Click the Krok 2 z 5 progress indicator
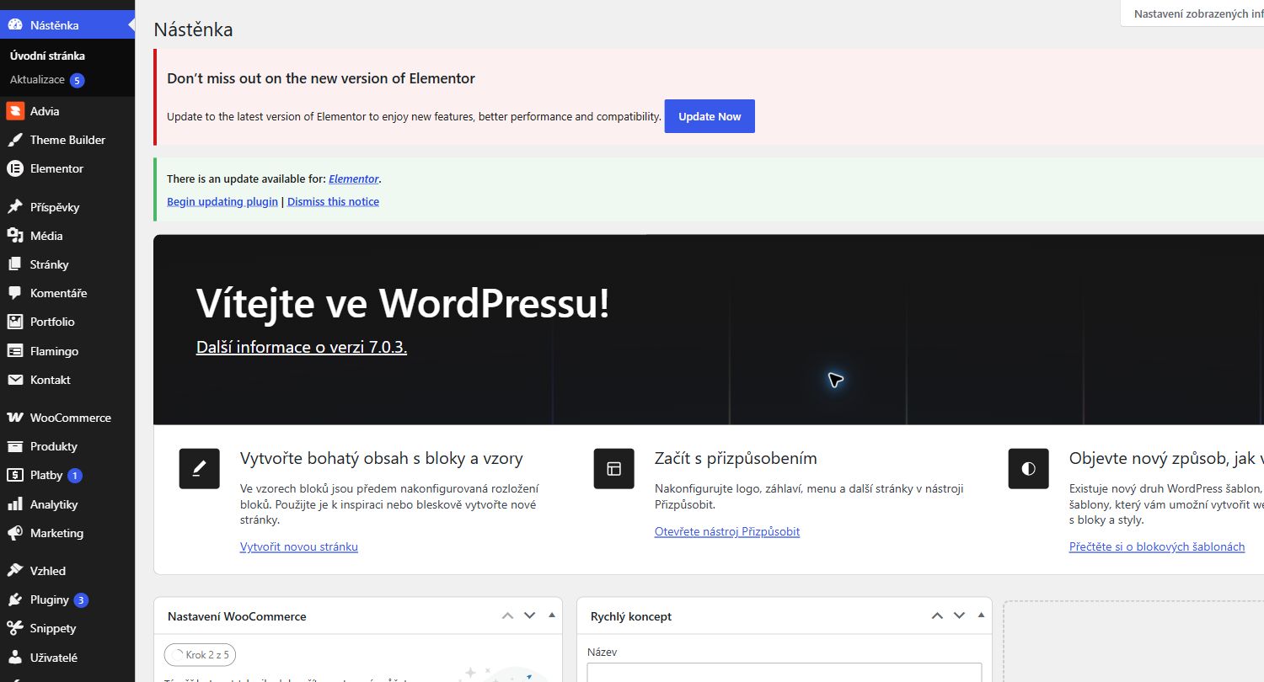 [x=200, y=654]
